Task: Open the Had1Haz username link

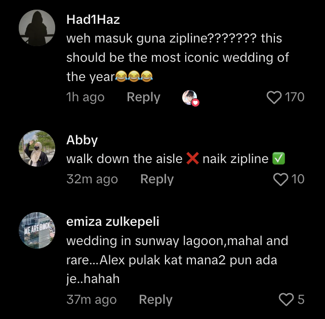Action: pyautogui.click(x=93, y=20)
